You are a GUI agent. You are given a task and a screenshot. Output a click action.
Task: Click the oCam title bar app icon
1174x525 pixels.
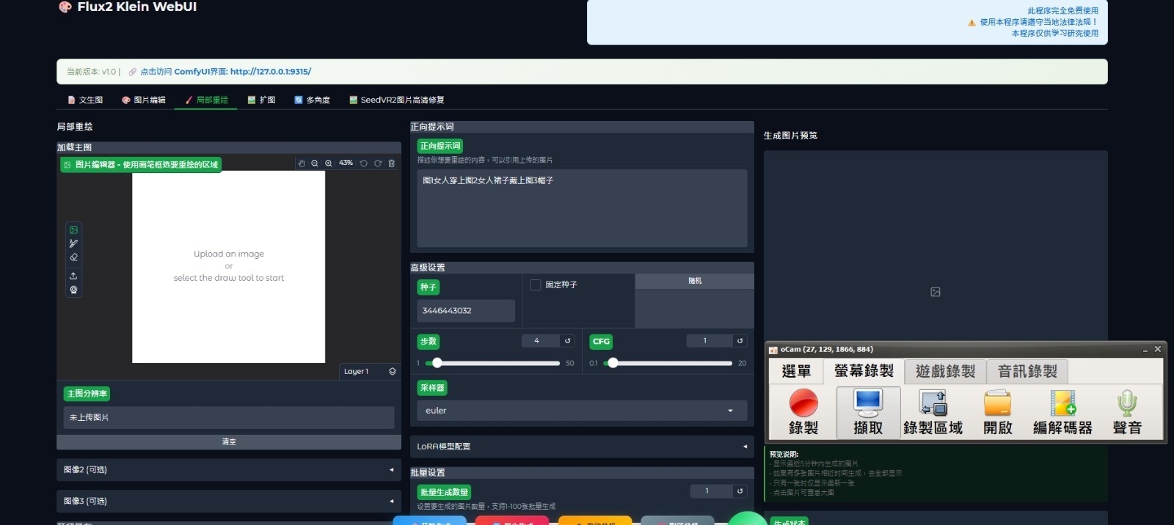[773, 350]
